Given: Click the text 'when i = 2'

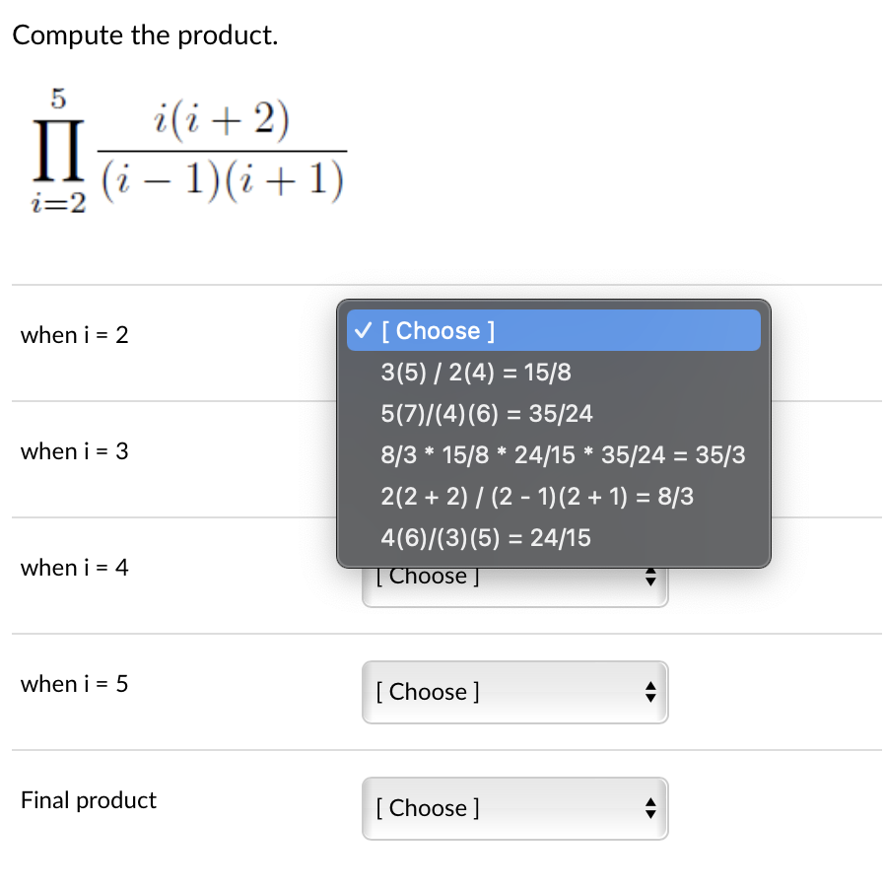Looking at the screenshot, I should (73, 335).
